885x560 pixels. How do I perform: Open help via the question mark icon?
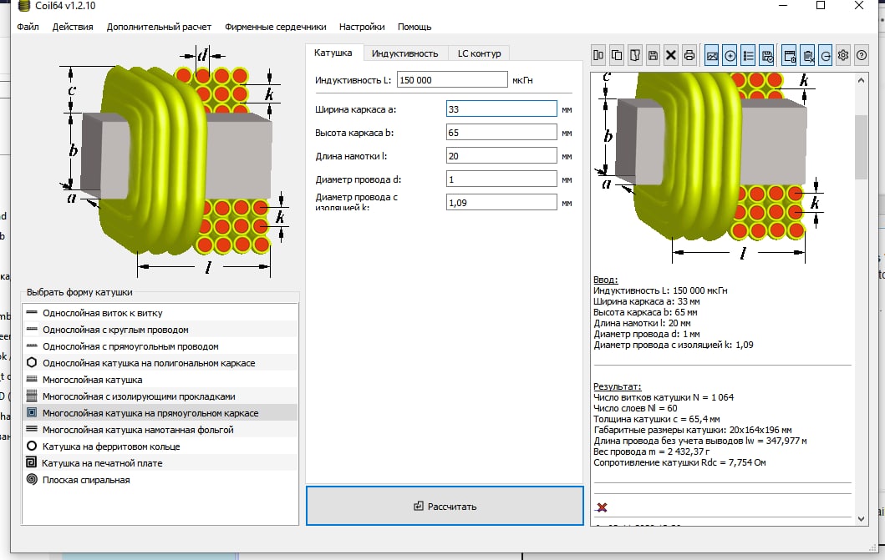click(862, 55)
